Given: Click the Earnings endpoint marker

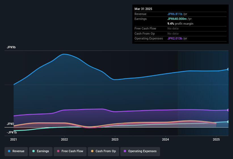Looking at the screenshot, I should [x=228, y=122].
